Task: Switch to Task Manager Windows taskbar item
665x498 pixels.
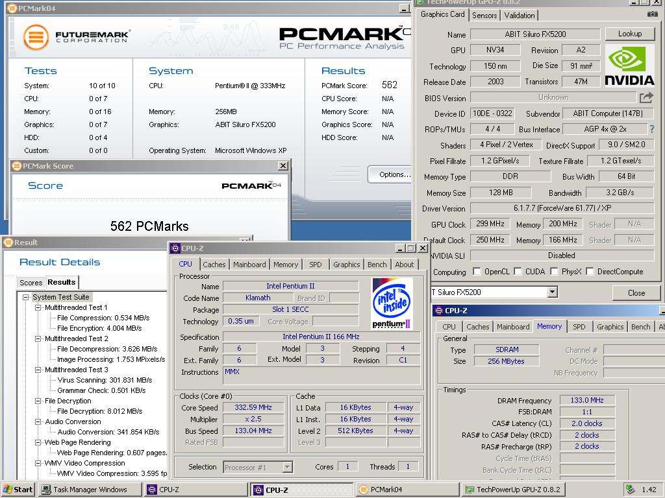Action: [x=90, y=489]
